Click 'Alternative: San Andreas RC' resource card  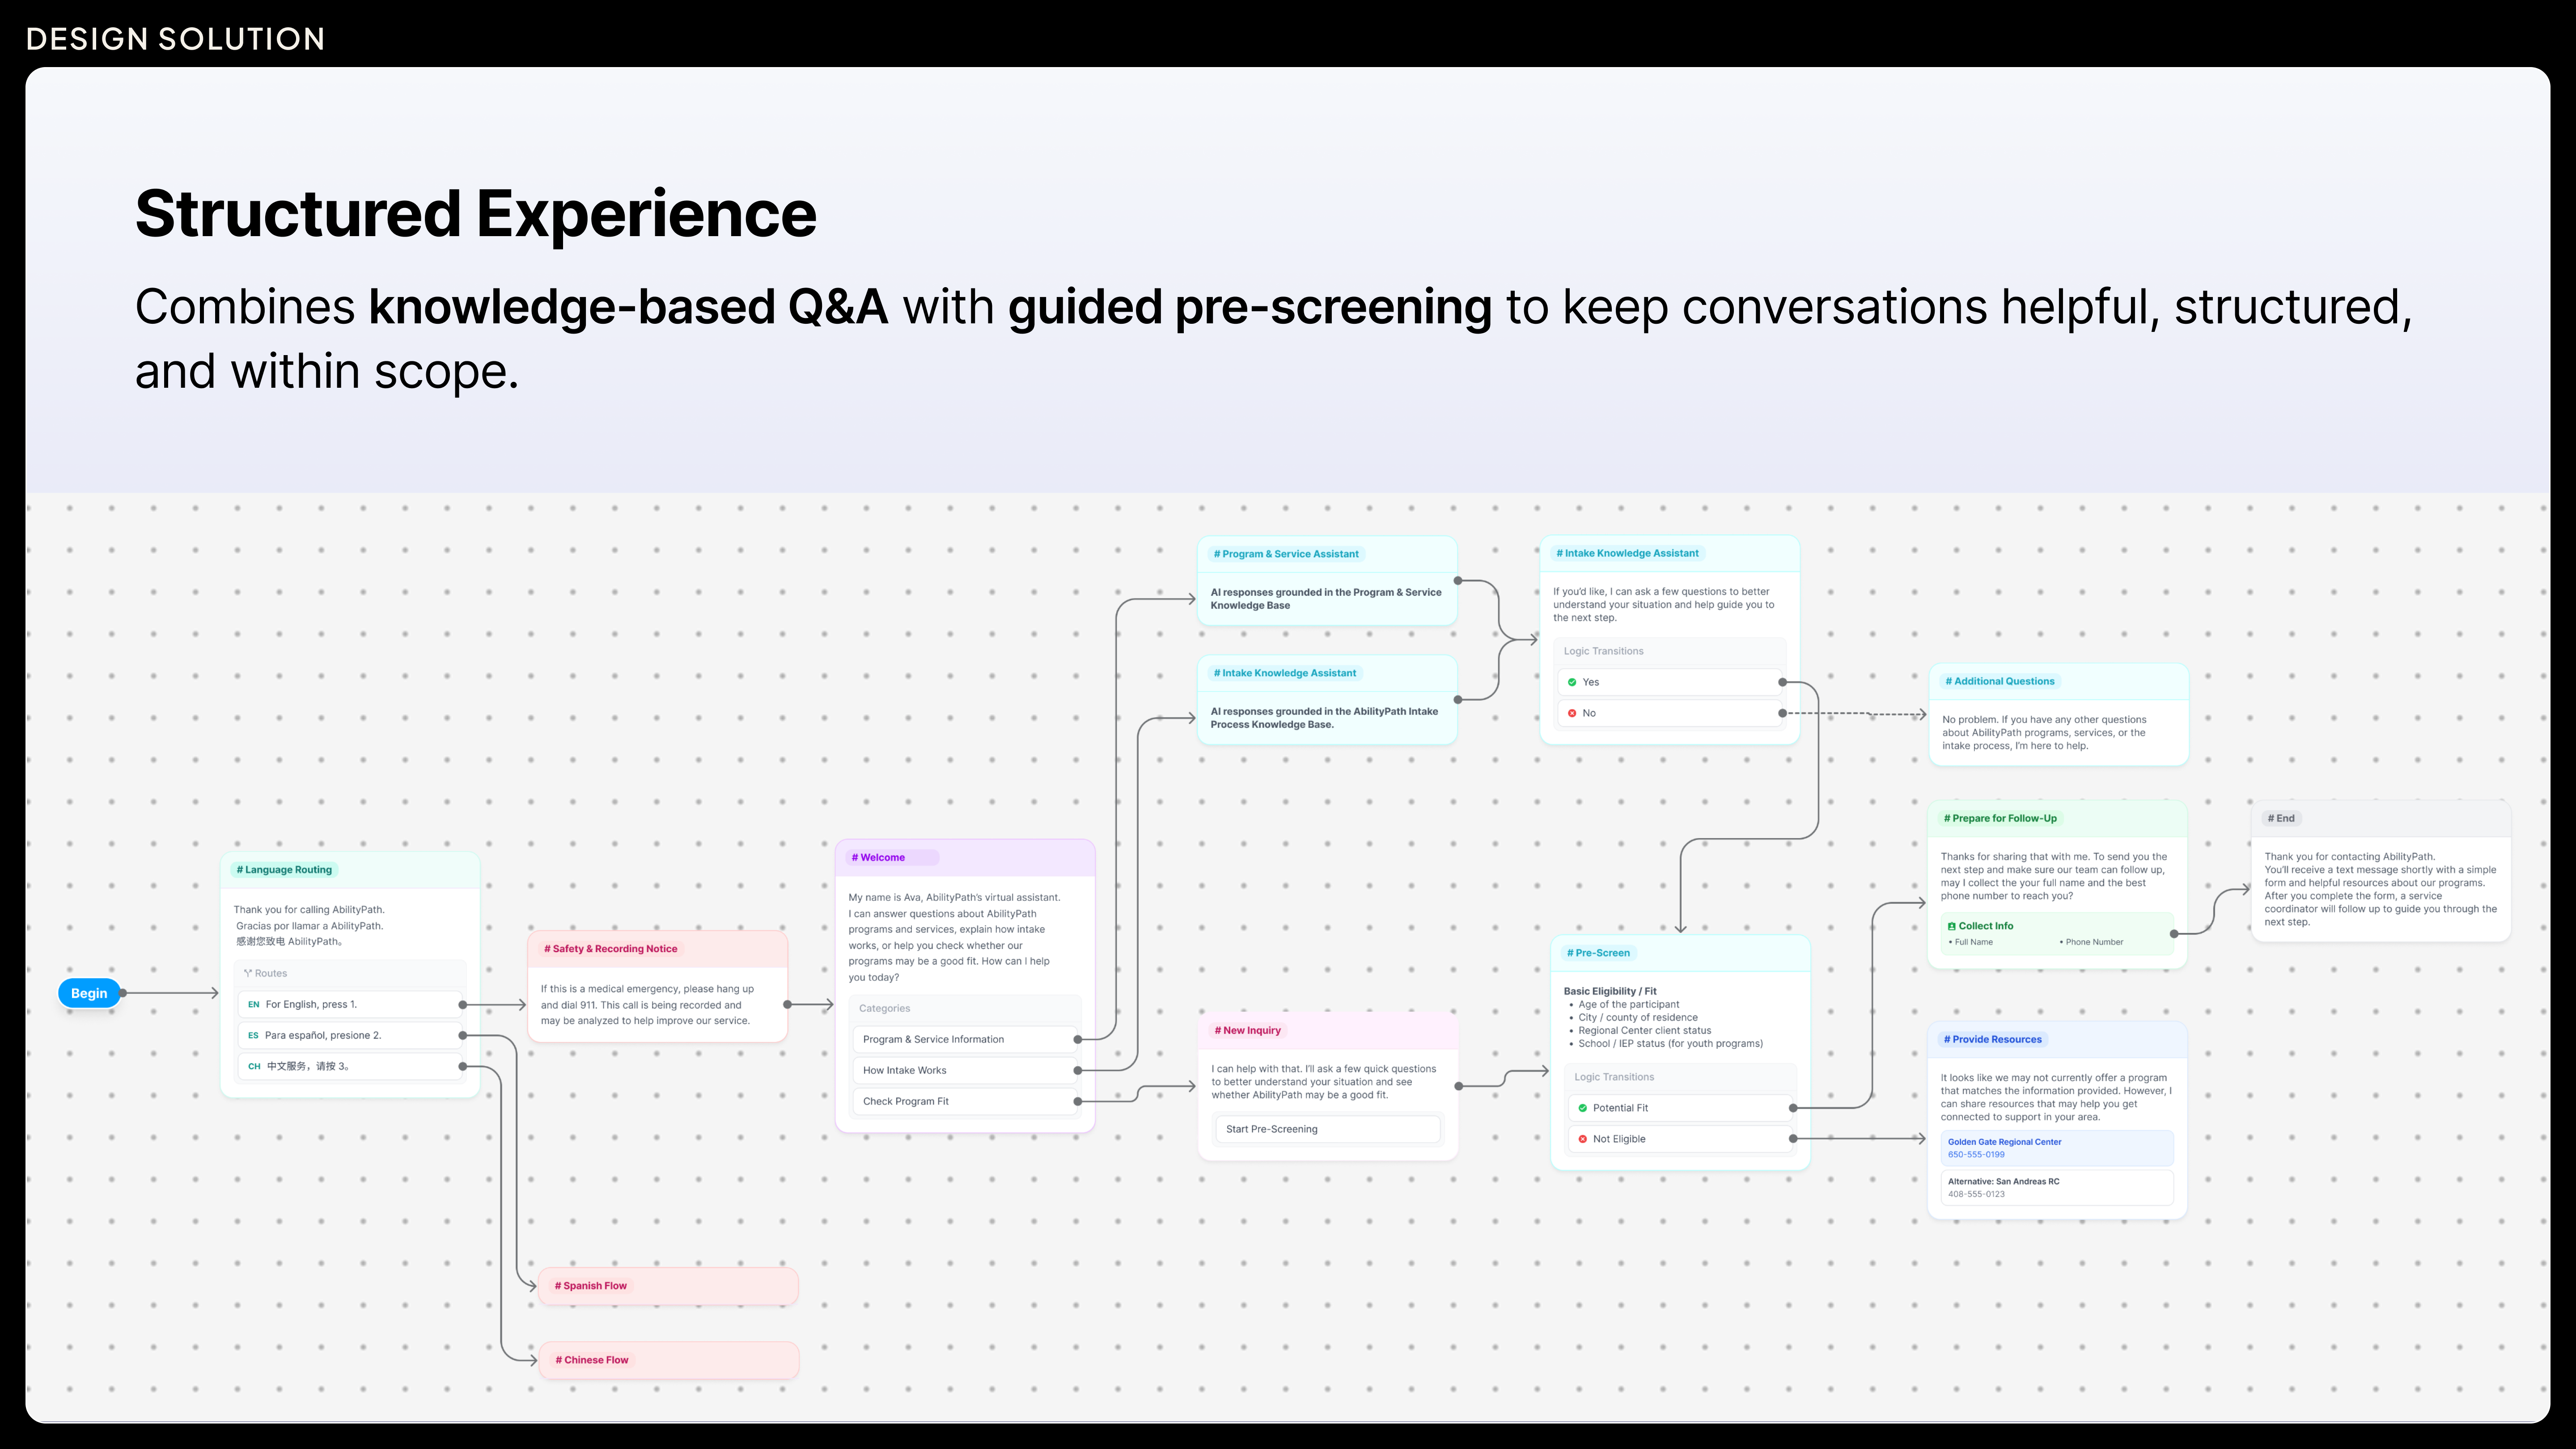pyautogui.click(x=2057, y=1187)
